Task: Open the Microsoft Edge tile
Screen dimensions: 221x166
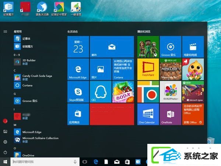Action: pos(78,69)
